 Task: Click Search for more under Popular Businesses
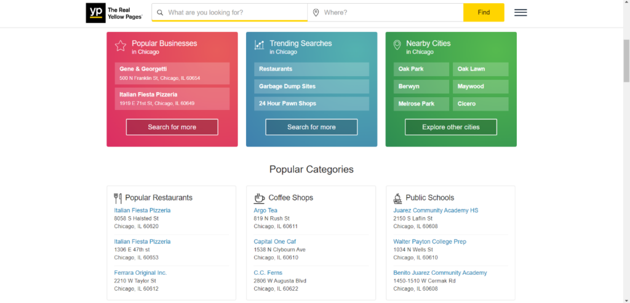pos(172,127)
